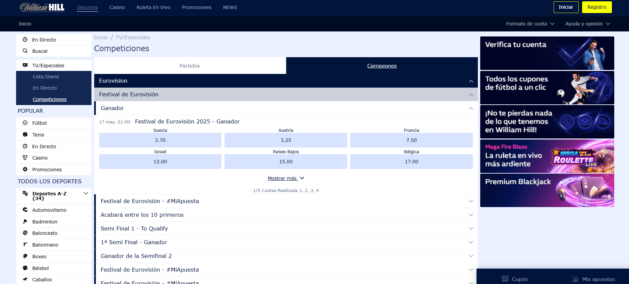Open En Directo under TV/Especiales
629x284 pixels.
point(45,88)
